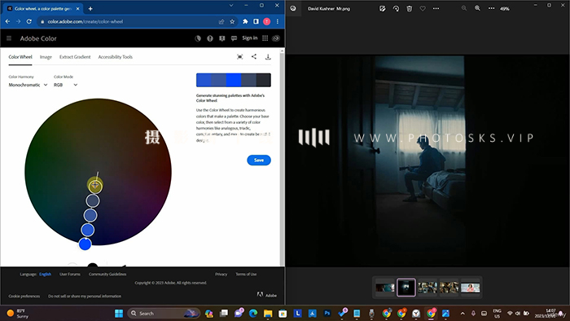Image resolution: width=570 pixels, height=321 pixels.
Task: Click the fullscreen view icon above the palette
Action: click(x=240, y=57)
